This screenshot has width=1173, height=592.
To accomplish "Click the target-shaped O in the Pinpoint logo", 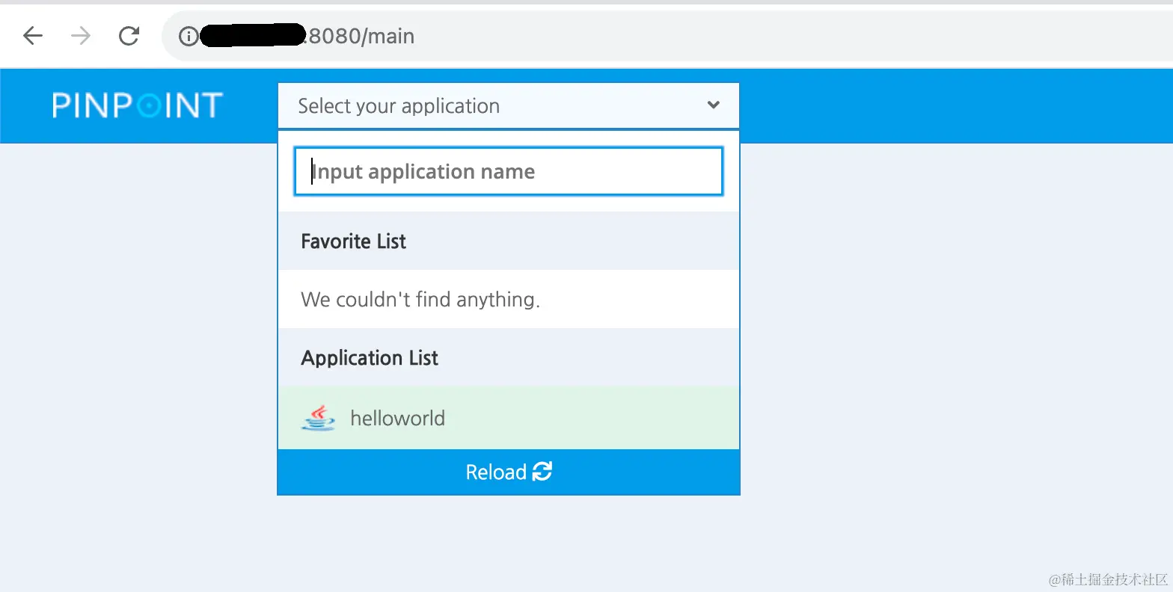I will coord(149,106).
